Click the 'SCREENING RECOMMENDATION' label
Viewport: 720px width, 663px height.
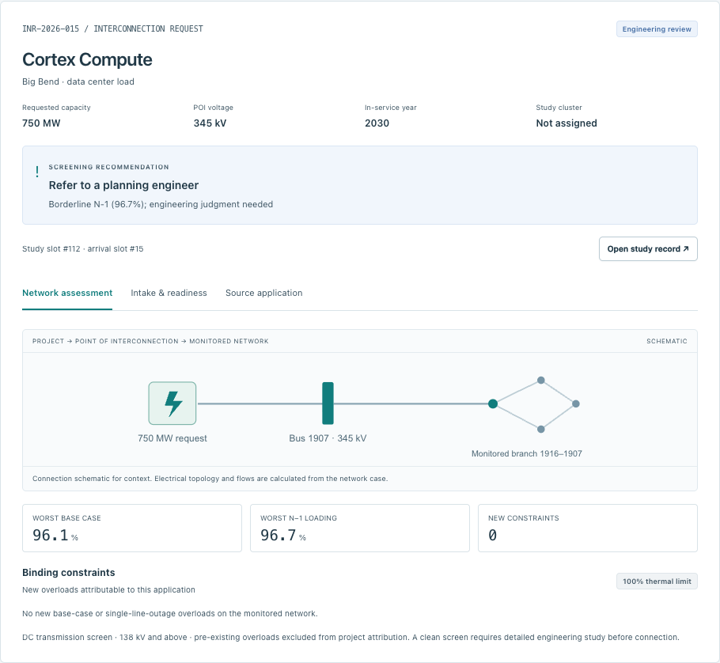109,167
